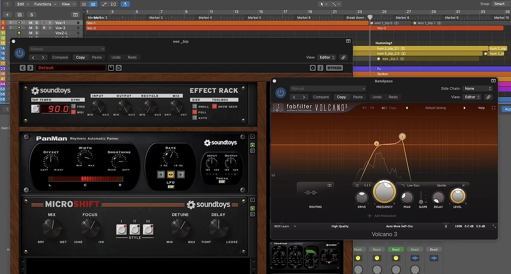This screenshot has width=511, height=274.
Task: Go to previous Volcano preset arrow
Action: (407, 108)
